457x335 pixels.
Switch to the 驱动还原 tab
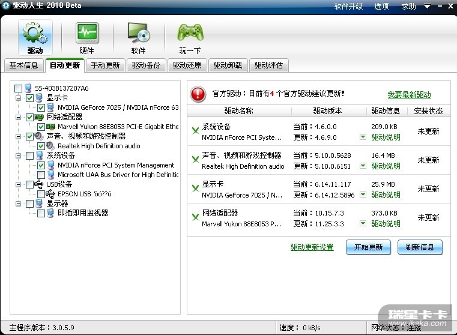tap(187, 65)
